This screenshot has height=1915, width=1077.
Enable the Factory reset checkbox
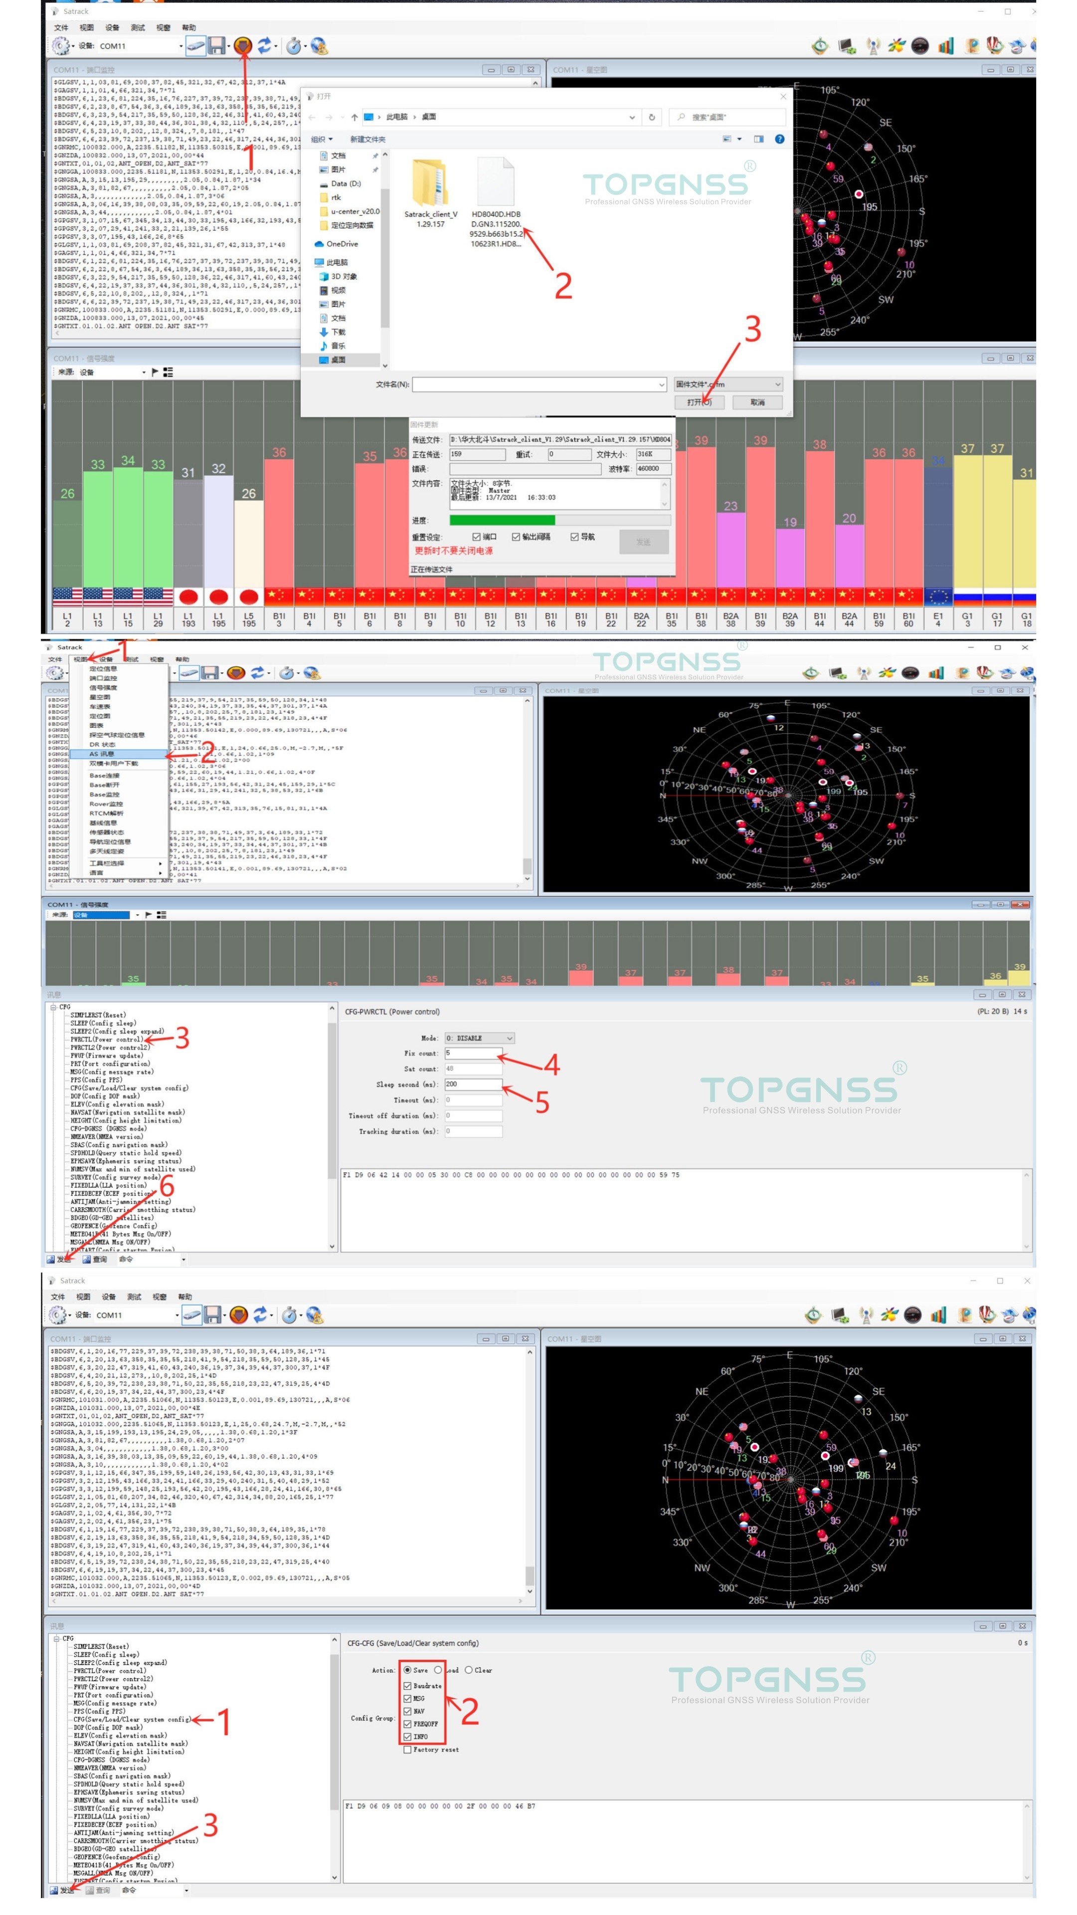407,1749
